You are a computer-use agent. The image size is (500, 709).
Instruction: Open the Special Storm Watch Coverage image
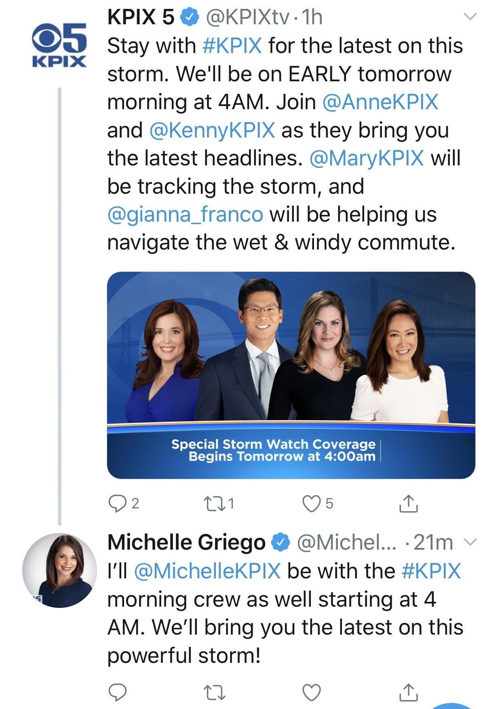(x=291, y=375)
